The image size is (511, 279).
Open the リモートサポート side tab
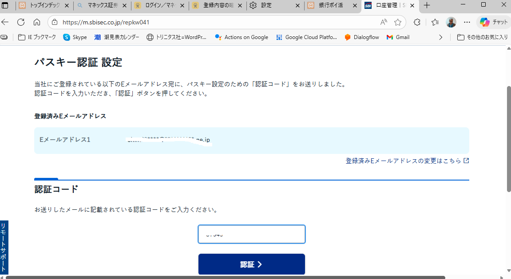pyautogui.click(x=4, y=247)
